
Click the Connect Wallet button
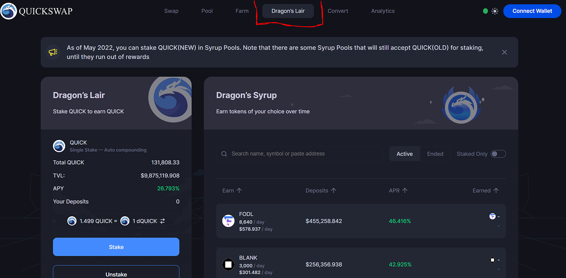click(532, 11)
